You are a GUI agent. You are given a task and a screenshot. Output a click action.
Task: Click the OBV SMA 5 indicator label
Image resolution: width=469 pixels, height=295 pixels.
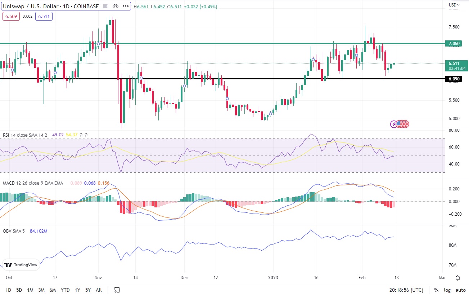point(14,231)
